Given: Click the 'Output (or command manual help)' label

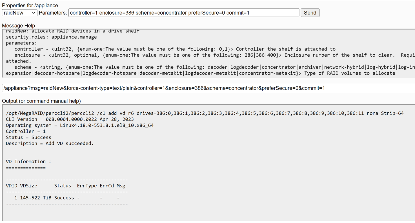Looking at the screenshot, I should coord(41,101).
